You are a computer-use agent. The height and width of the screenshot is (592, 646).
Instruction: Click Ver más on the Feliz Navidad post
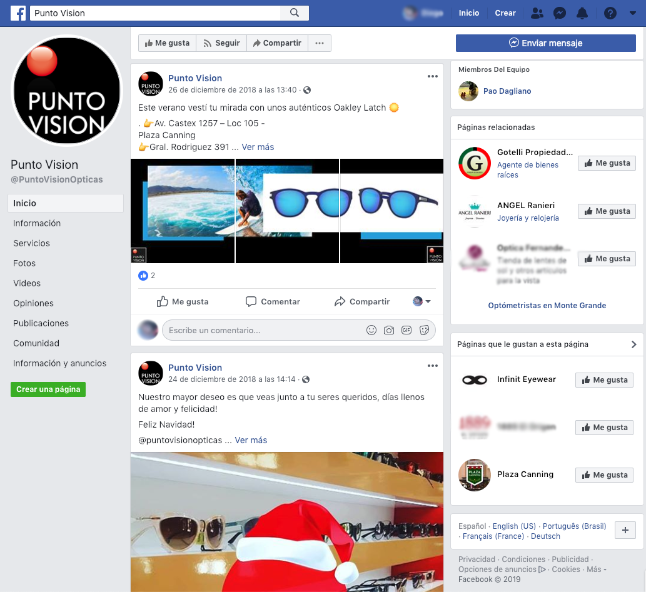[x=251, y=440]
